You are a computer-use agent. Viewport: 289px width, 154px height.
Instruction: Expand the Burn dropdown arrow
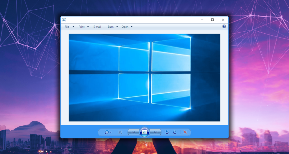[x=117, y=27]
